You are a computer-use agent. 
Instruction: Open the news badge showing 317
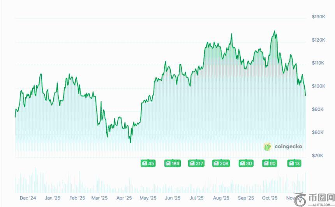196,163
